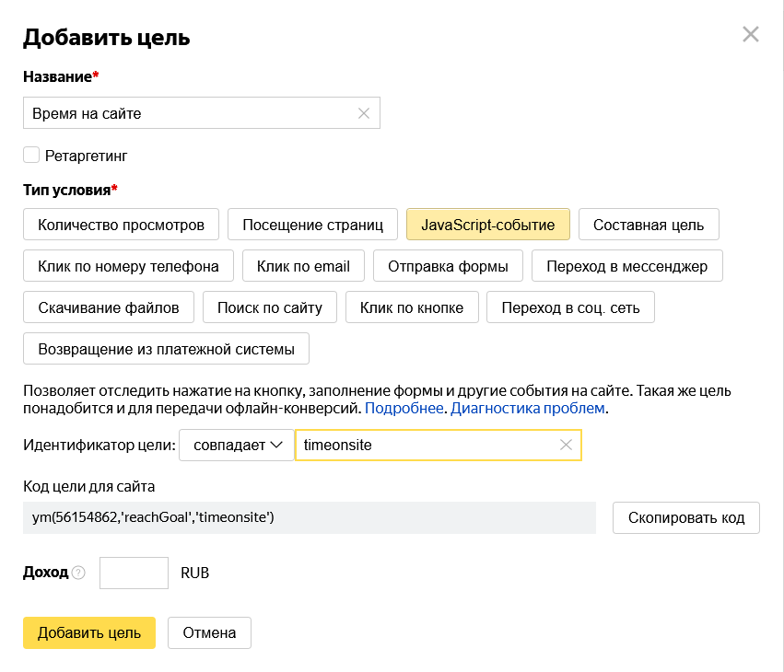Click the Добавить цель button
The width and height of the screenshot is (784, 672).
pos(88,632)
